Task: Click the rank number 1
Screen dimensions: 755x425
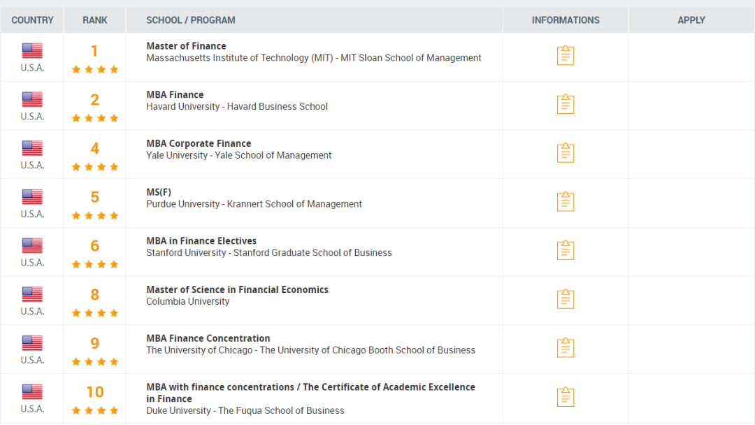Action: (94, 50)
